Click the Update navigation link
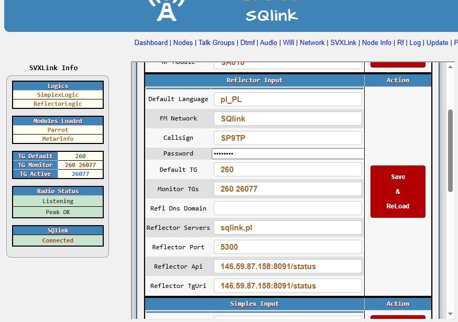This screenshot has height=322, width=458. coord(437,43)
